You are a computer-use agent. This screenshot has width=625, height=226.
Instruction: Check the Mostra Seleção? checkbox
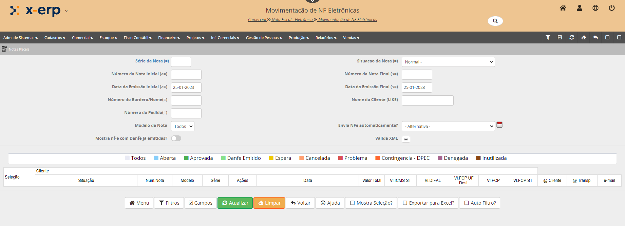(x=353, y=203)
